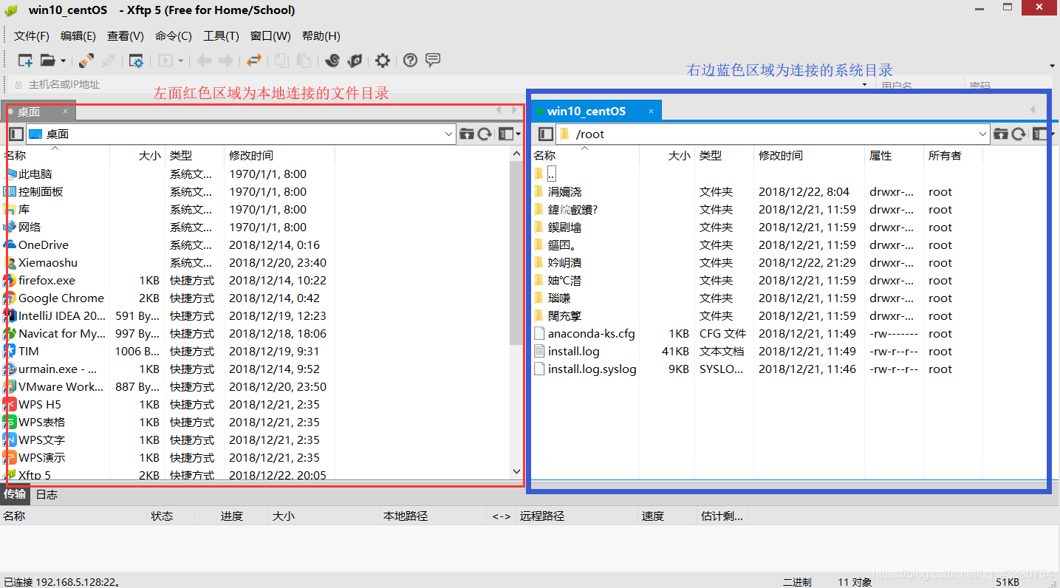The image size is (1060, 588).
Task: Select 此电脑 in local list
Action: pyautogui.click(x=35, y=174)
